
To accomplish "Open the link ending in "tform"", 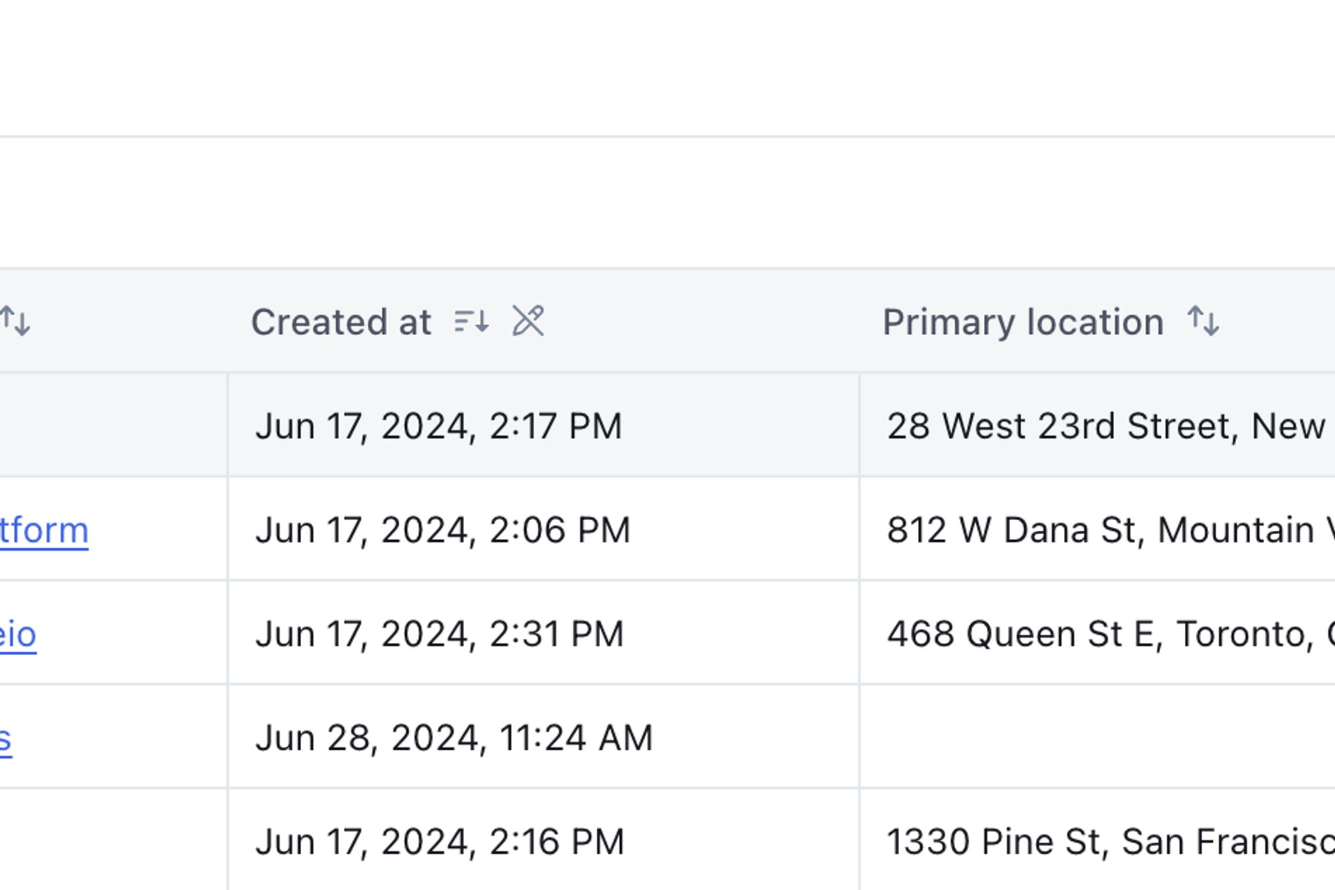I will pyautogui.click(x=44, y=531).
